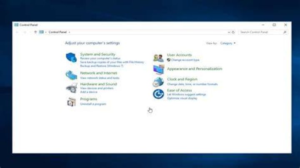Click Change account type link

[185, 60]
